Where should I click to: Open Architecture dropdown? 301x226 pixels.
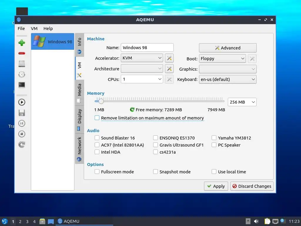click(x=142, y=69)
